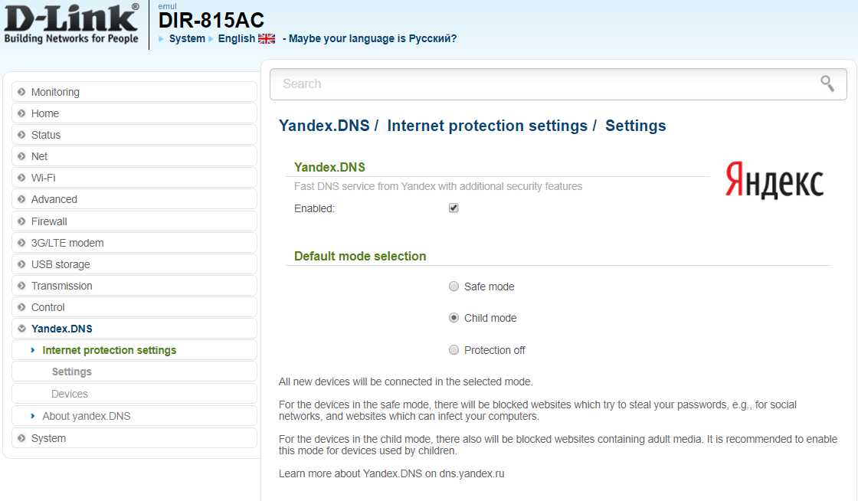This screenshot has width=858, height=501.
Task: Open the System dropdown in header
Action: tap(187, 39)
